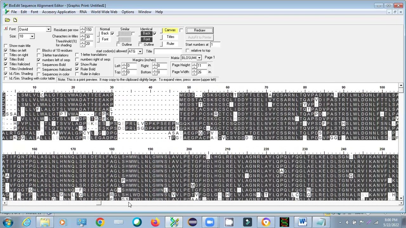Open the Font menu in menu bar
The height and width of the screenshot is (228, 406).
(34, 12)
